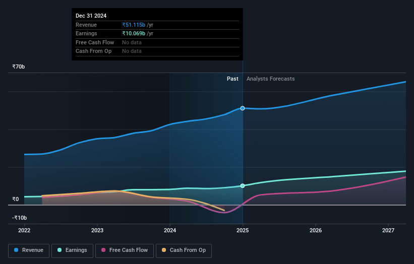Viewport: 414px width, 264px height.
Task: Toggle the Earnings series legend button
Action: point(72,250)
